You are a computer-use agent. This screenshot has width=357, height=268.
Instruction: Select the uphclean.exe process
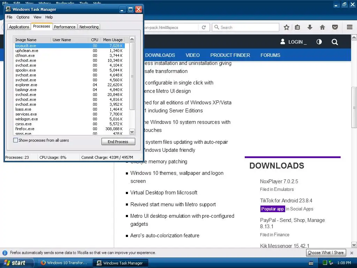(70, 51)
